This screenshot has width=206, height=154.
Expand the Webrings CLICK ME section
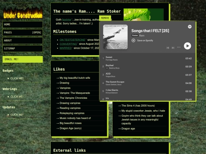[16, 97]
